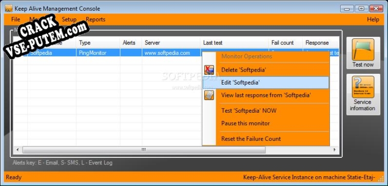Open the File menu
The image size is (388, 186).
click(15, 19)
